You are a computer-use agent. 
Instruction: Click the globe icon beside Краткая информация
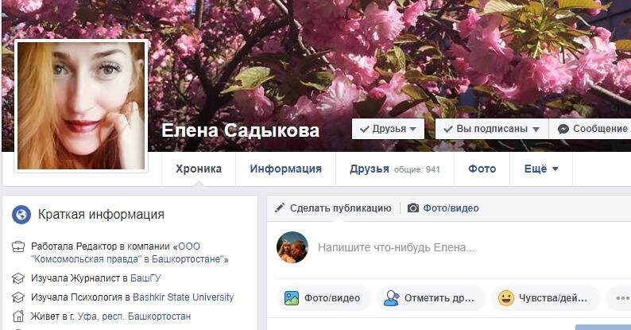click(21, 214)
